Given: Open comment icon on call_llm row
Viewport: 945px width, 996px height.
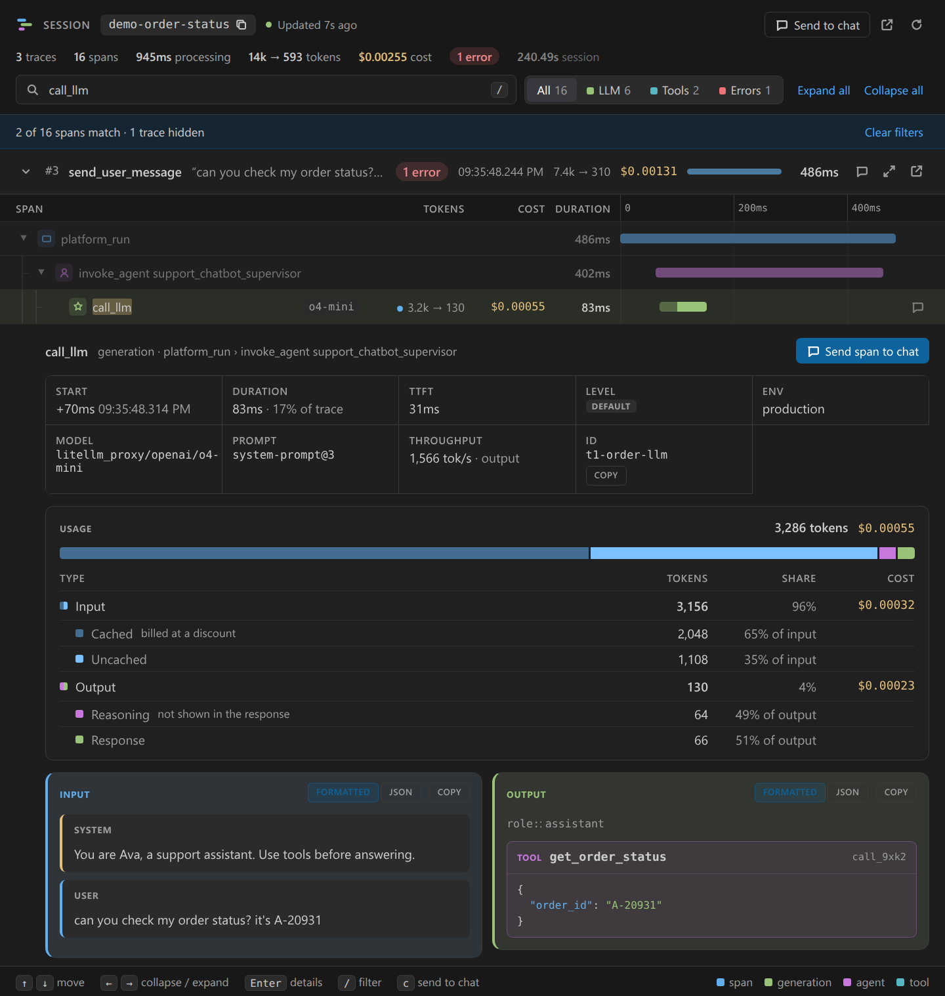Looking at the screenshot, I should (x=917, y=307).
